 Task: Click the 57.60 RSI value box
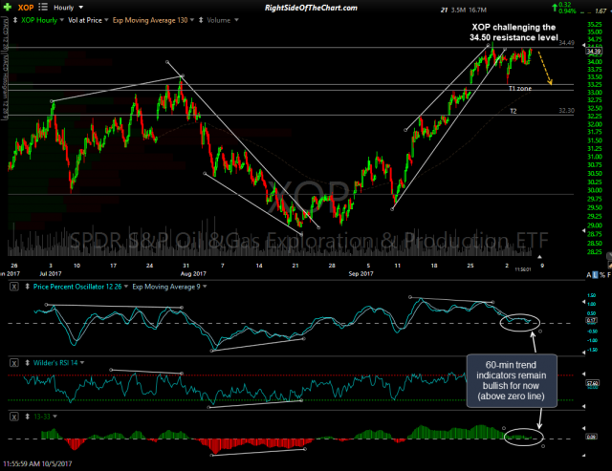(592, 383)
